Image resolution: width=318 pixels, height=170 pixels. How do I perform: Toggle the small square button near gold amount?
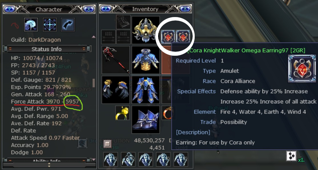coord(108,144)
